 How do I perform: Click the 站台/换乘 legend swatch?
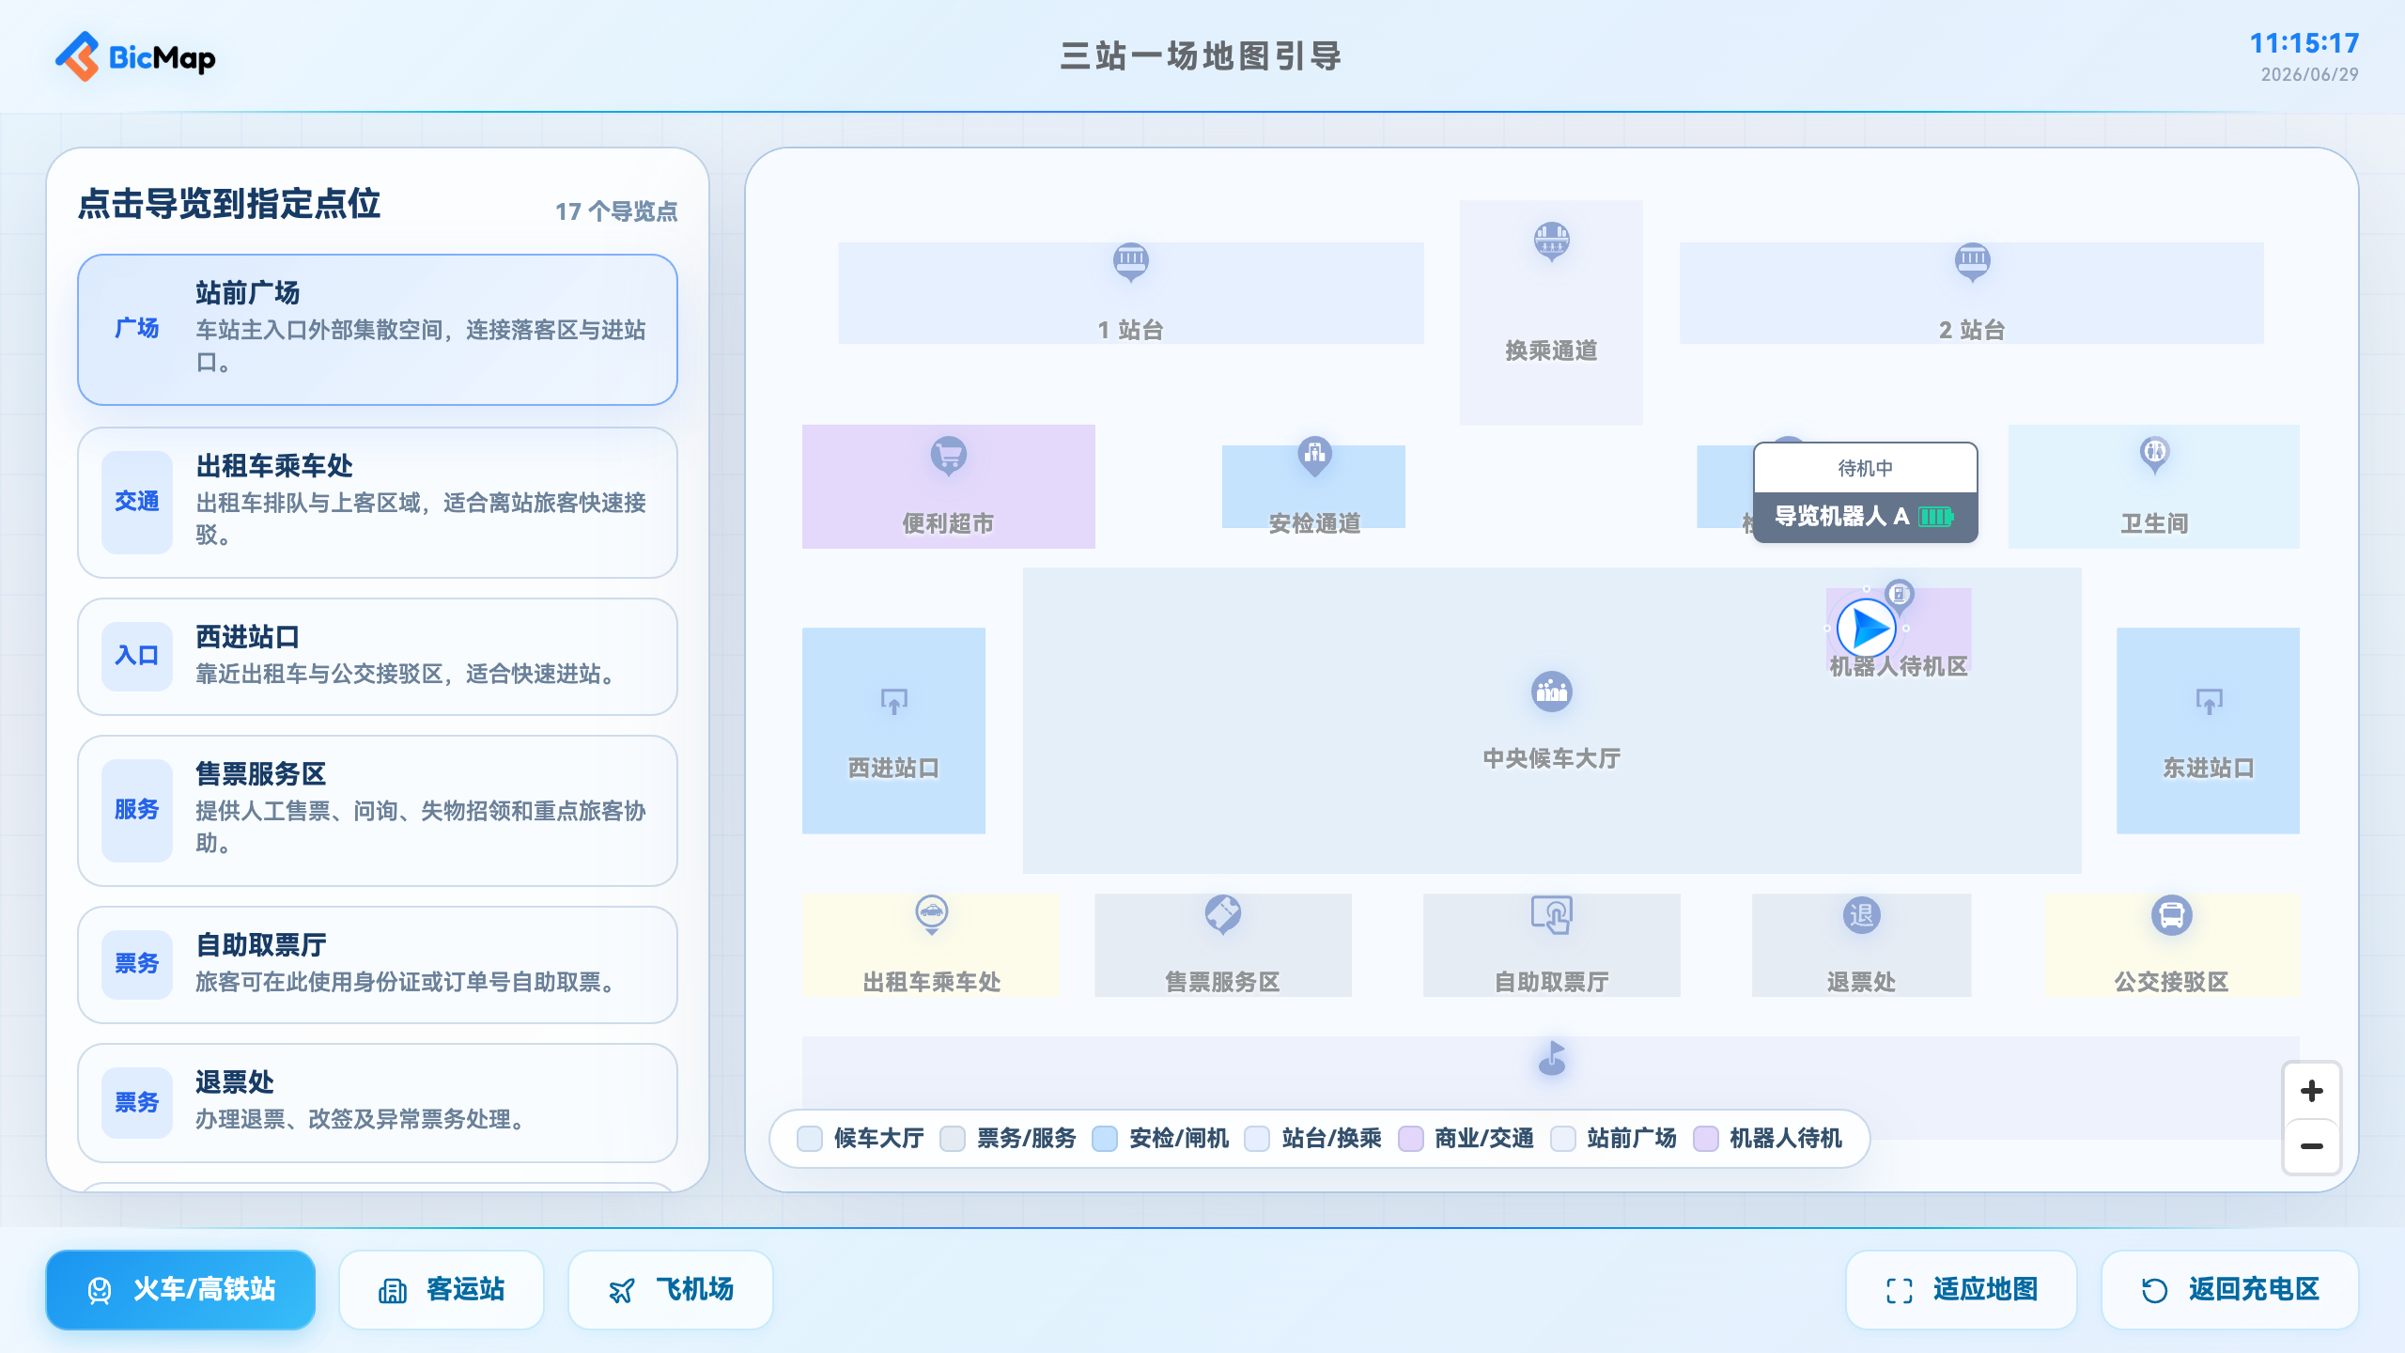(1257, 1139)
